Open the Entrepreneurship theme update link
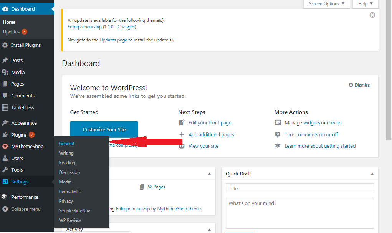 coord(84,27)
